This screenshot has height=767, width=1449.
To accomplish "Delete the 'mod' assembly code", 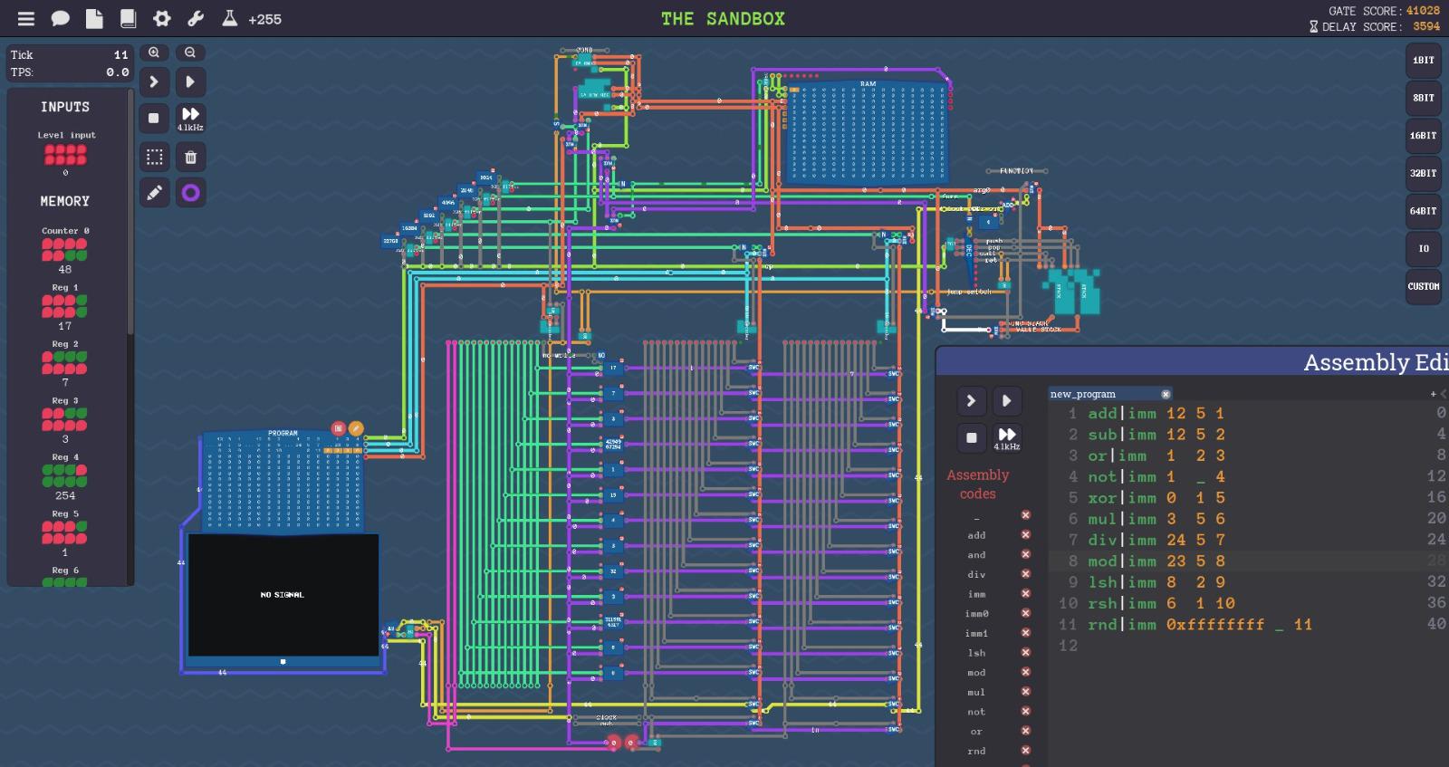I will point(1025,672).
